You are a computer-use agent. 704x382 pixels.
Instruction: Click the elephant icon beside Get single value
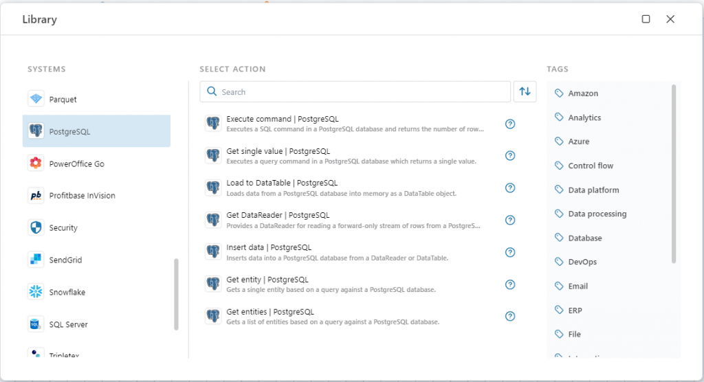(213, 156)
